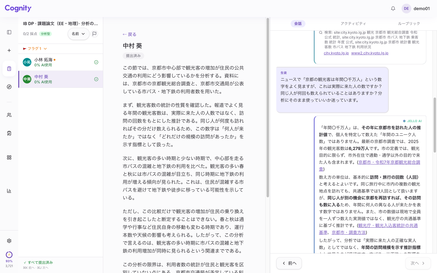This screenshot has height=273, width=437.
Task: Select student 小林 拓海 row
Action: (x=61, y=62)
